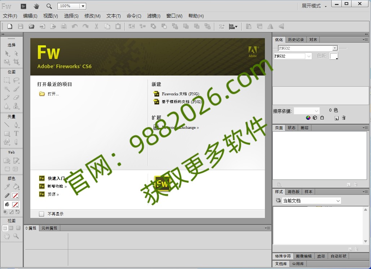This screenshot has width=371, height=269.
Task: Select the Slice tool
Action: coord(16,160)
